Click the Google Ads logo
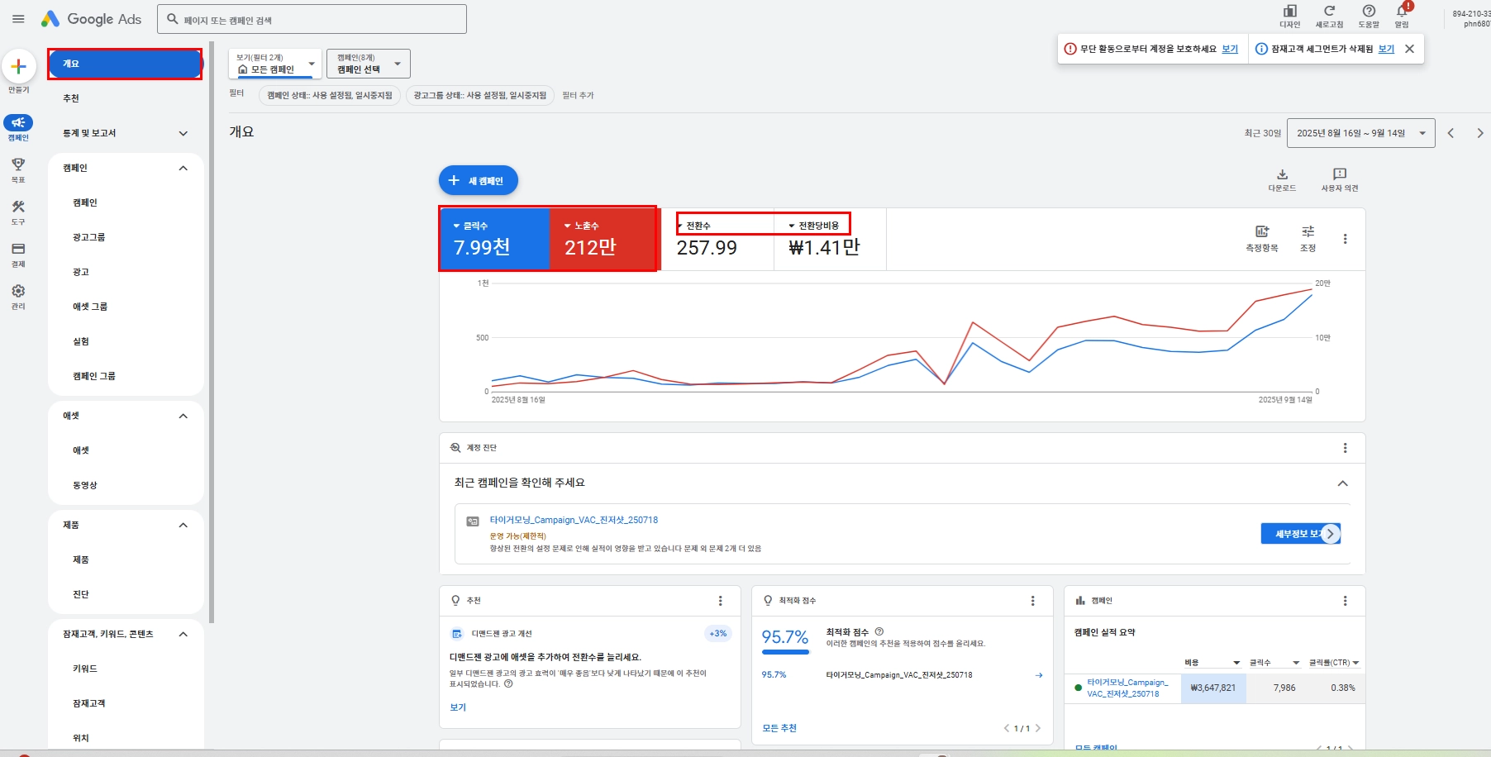 [x=92, y=19]
